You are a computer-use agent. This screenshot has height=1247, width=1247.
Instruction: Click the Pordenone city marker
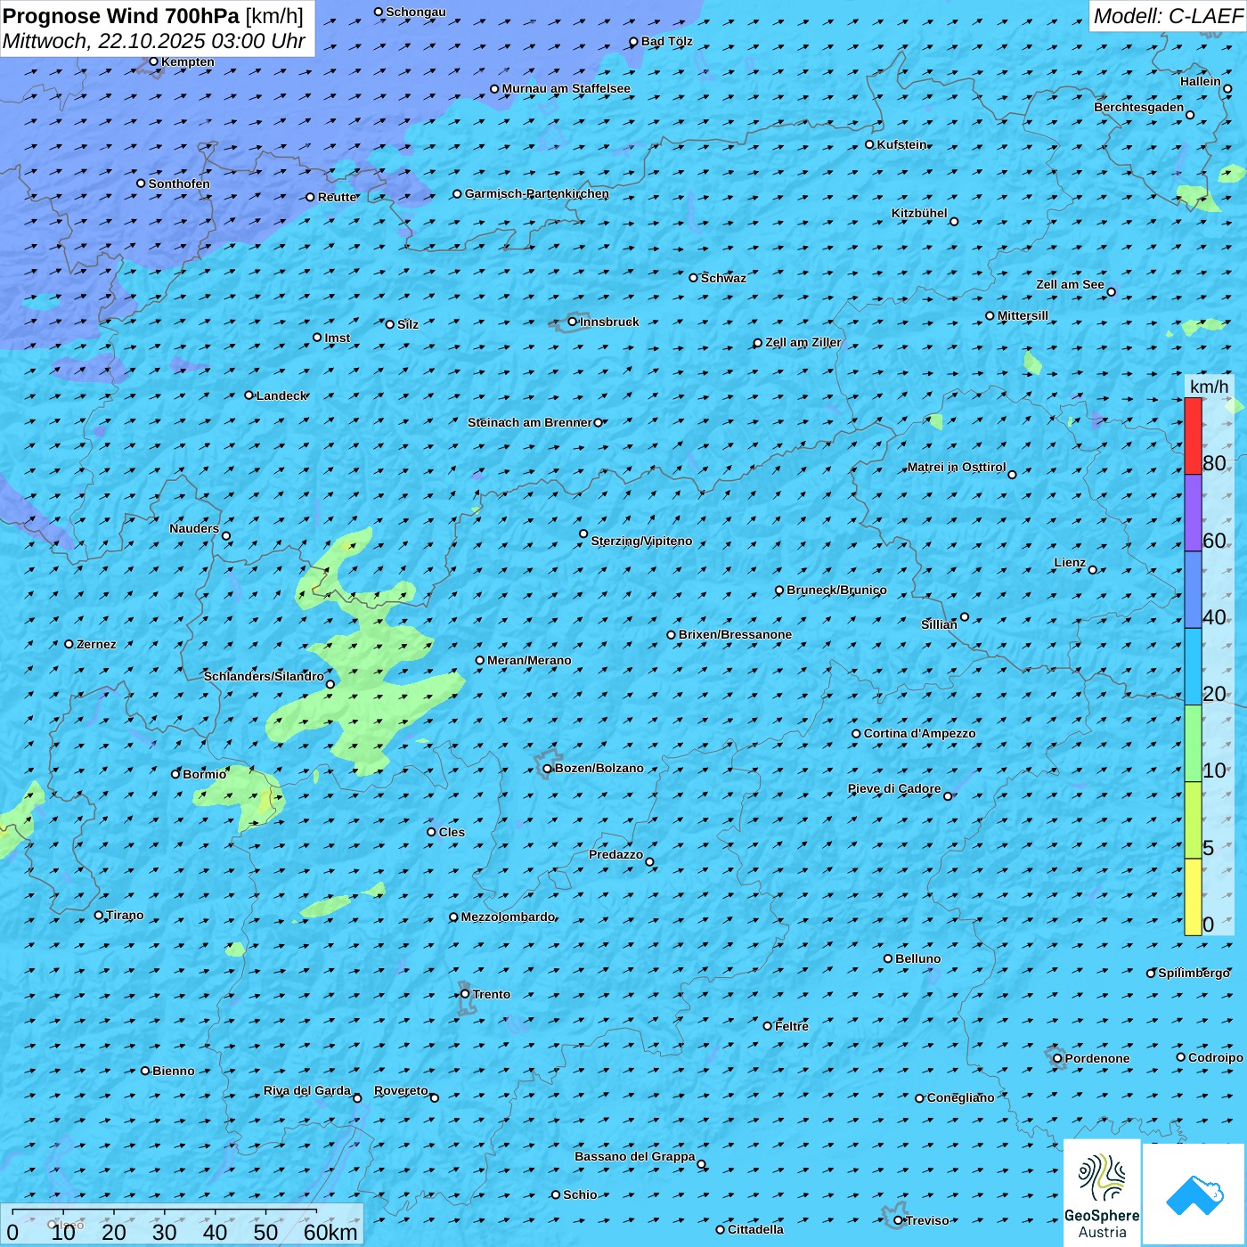(x=1058, y=1058)
